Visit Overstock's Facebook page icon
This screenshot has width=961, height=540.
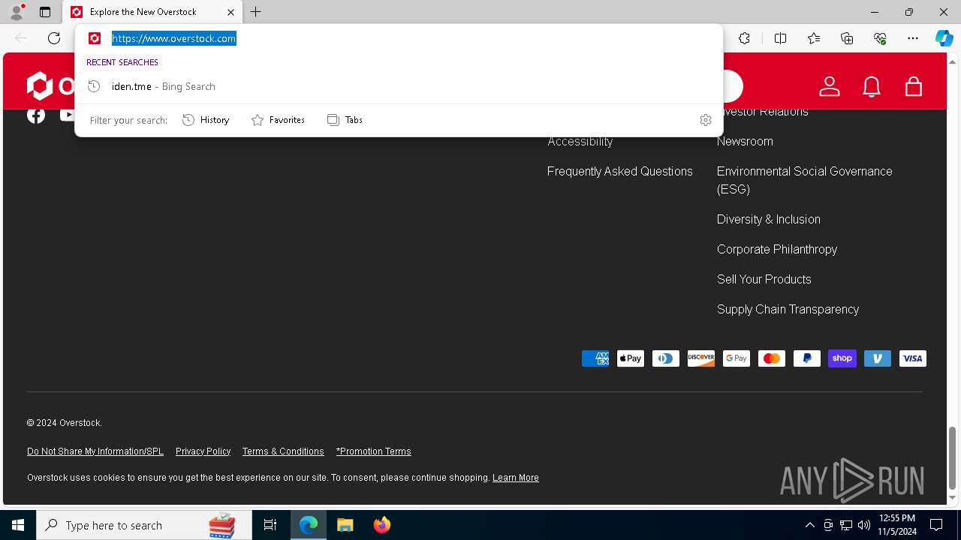point(36,115)
